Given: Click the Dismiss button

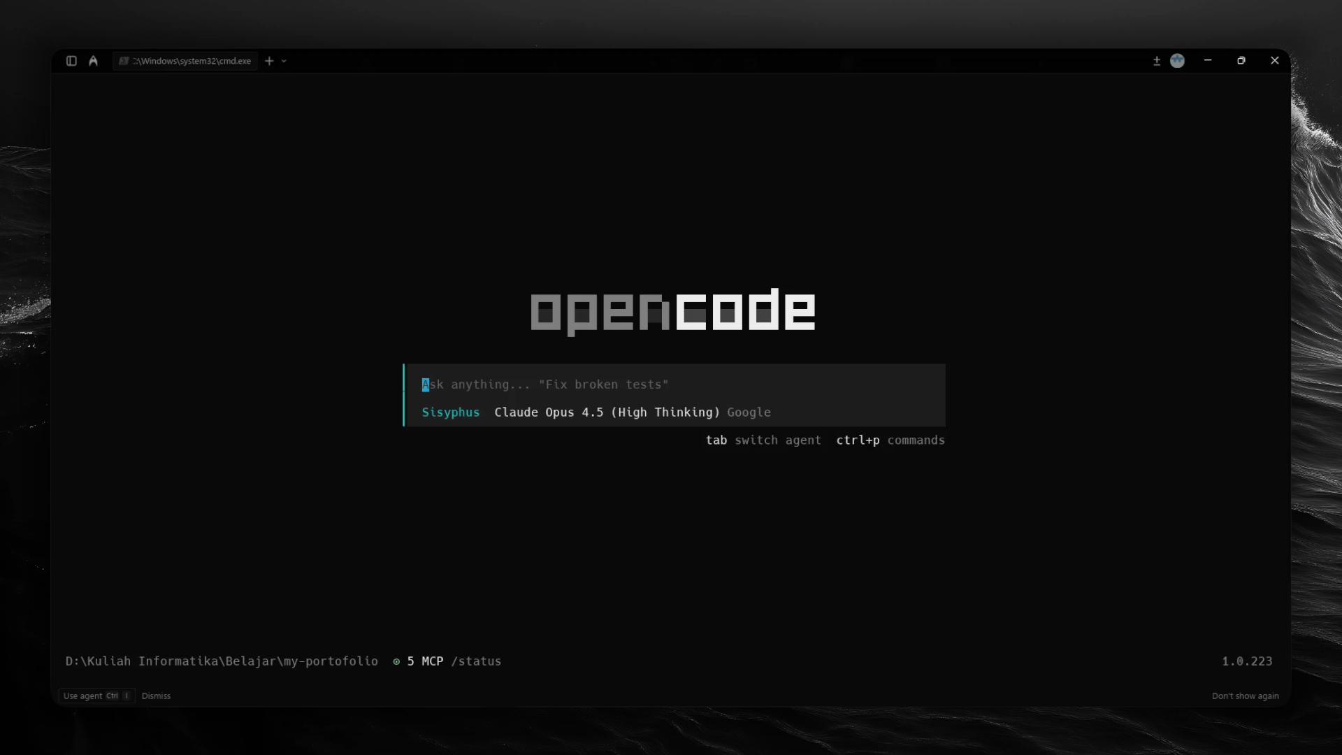Looking at the screenshot, I should [x=156, y=696].
